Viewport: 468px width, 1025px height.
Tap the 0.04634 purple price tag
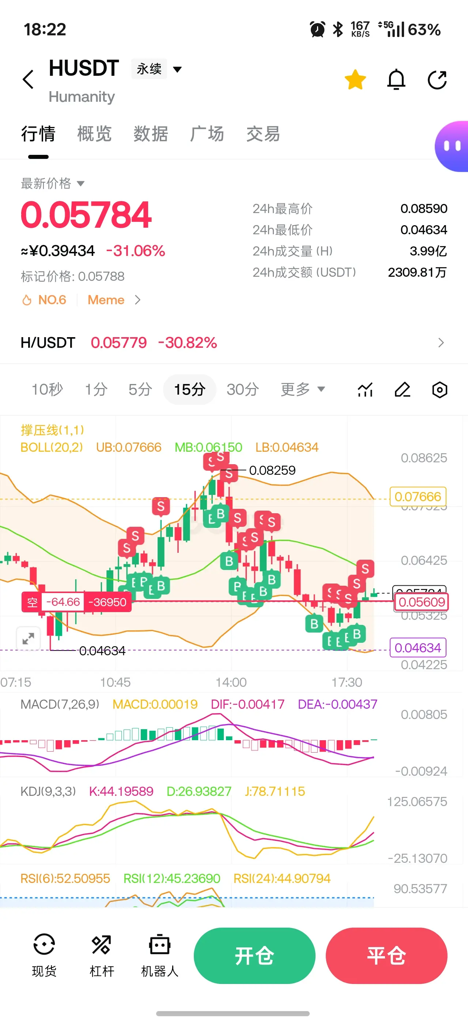click(x=418, y=647)
